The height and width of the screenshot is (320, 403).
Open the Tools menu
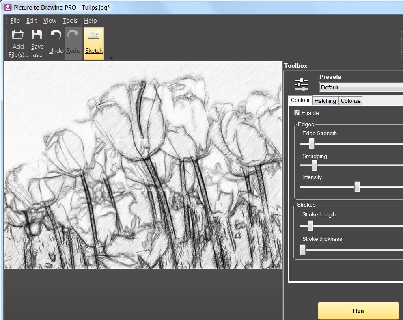coord(70,21)
